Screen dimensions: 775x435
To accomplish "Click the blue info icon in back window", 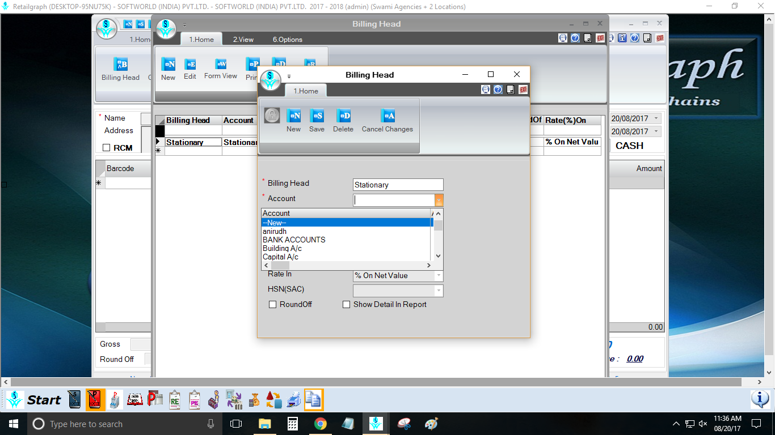I will coord(622,38).
